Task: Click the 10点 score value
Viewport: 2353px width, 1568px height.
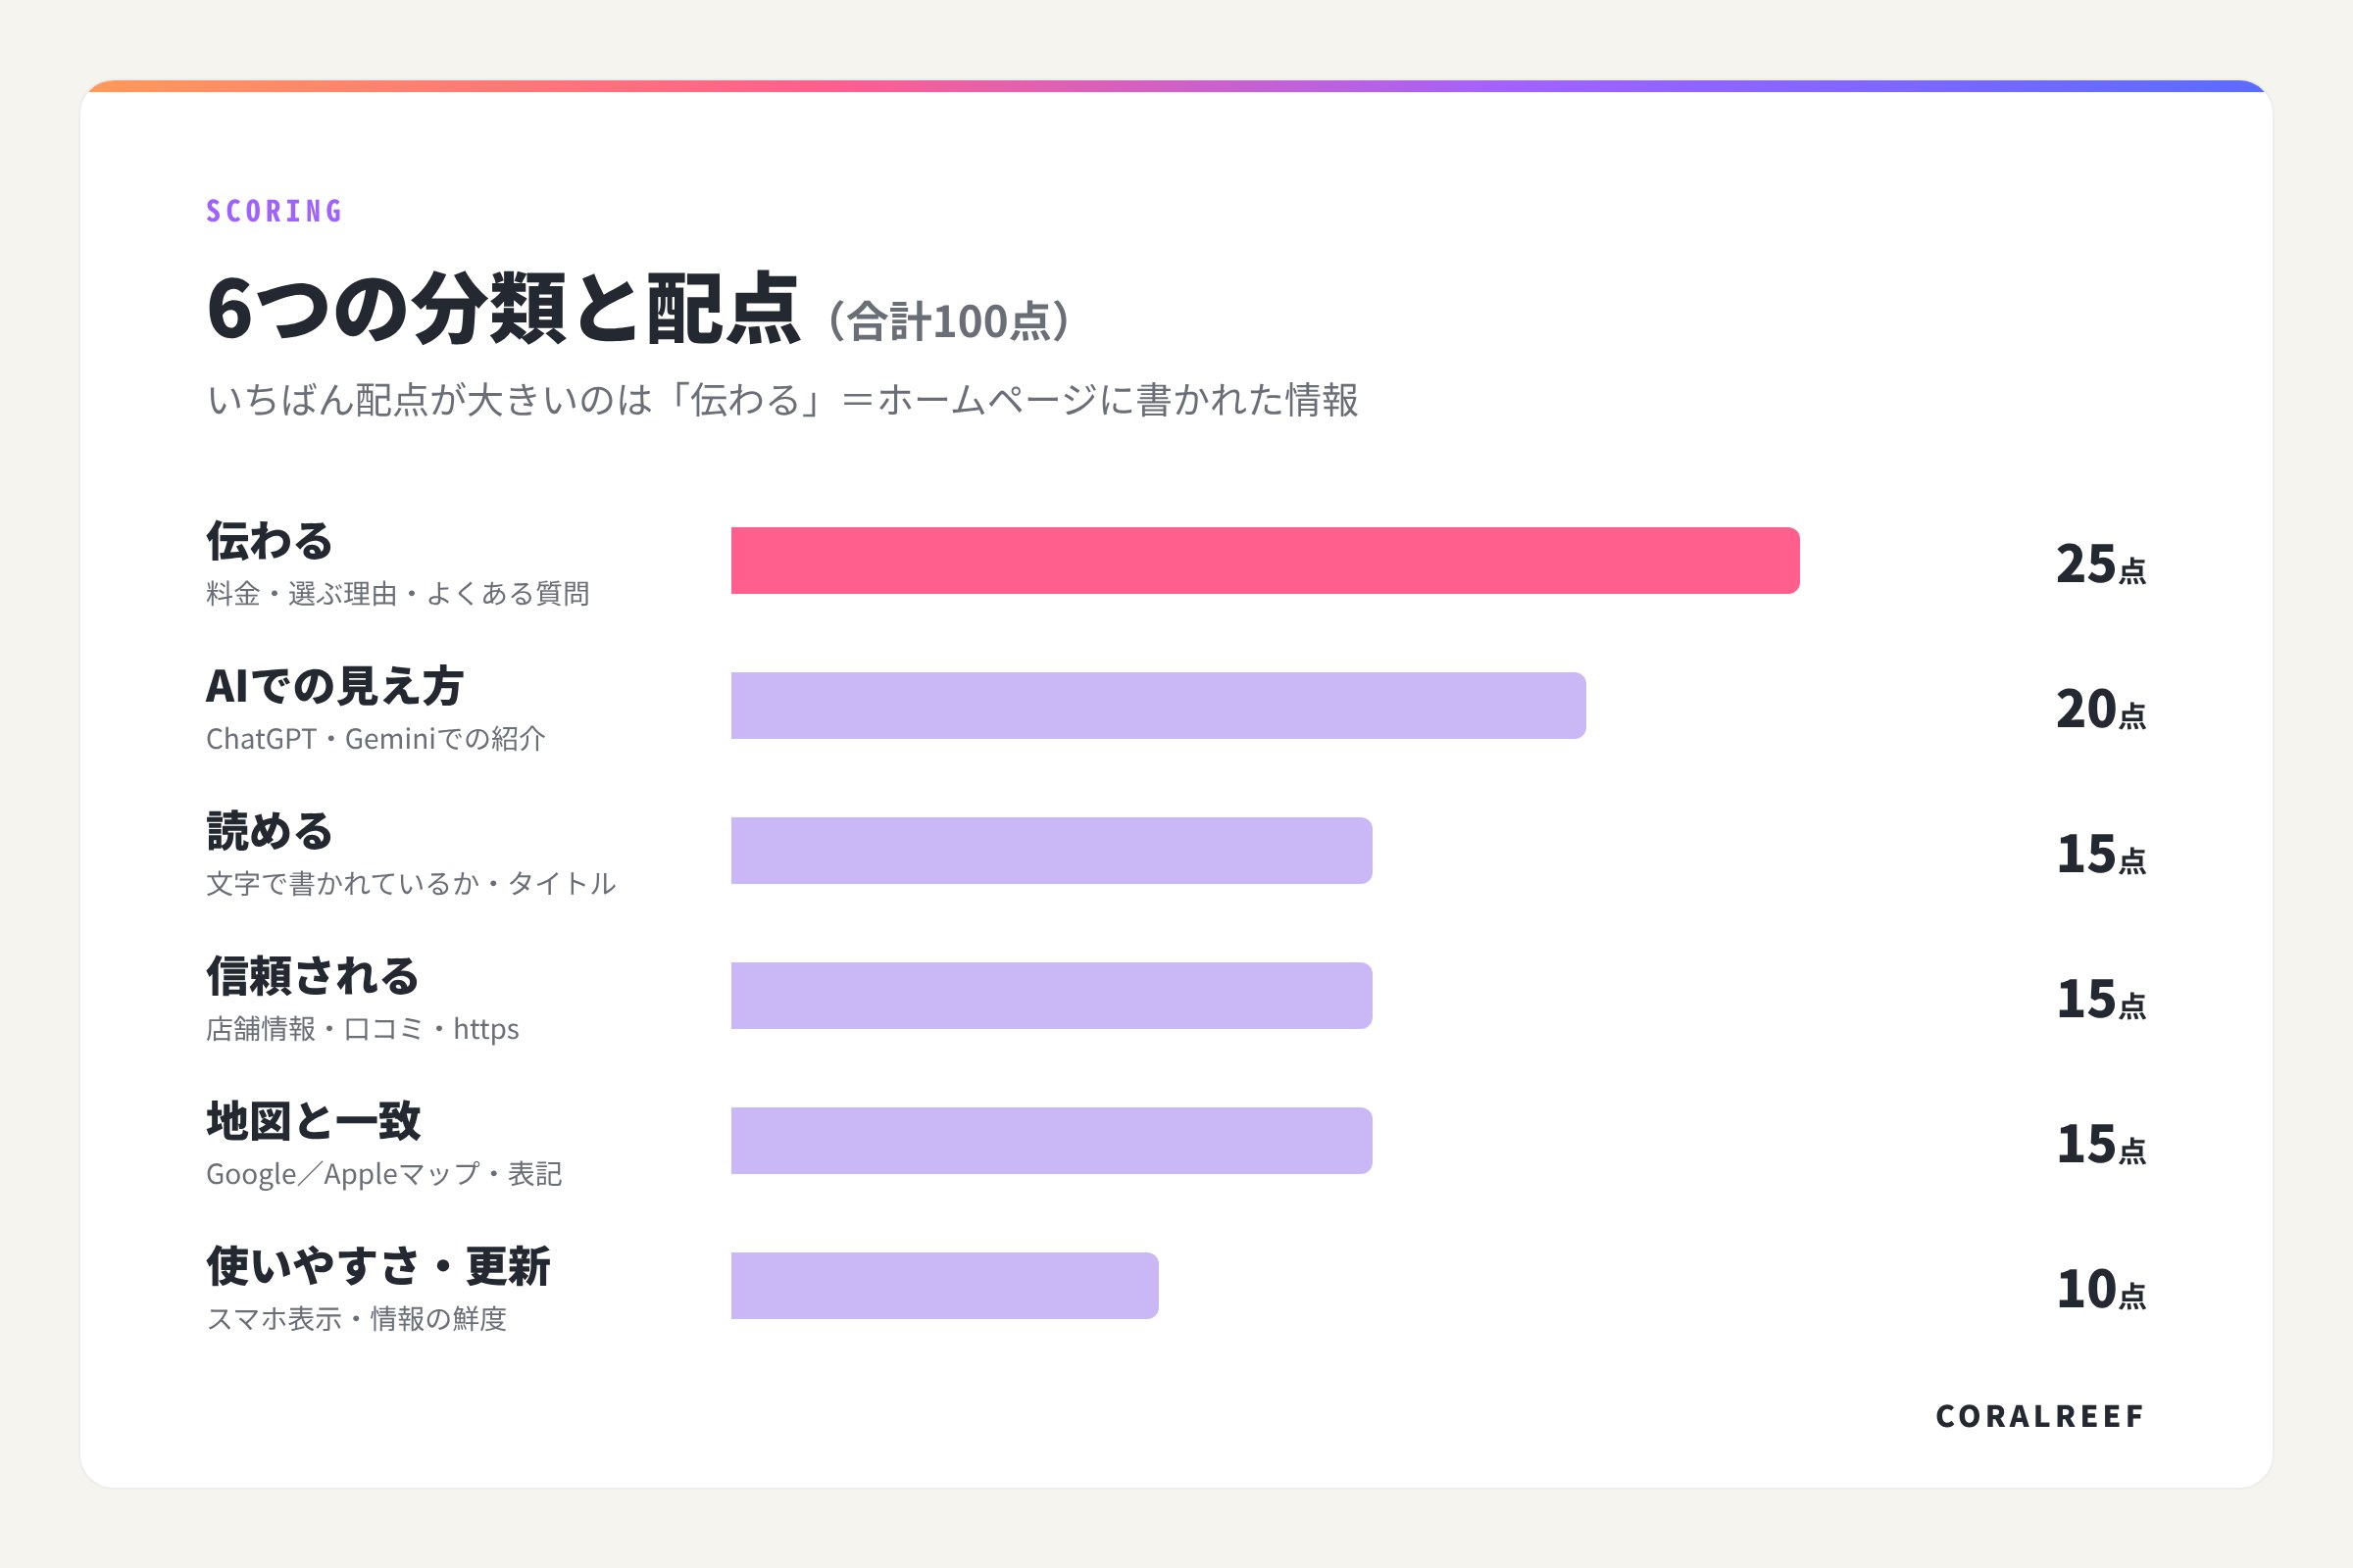Action: point(2101,1289)
